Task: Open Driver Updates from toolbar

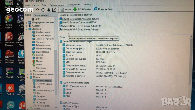Action: 103,9
